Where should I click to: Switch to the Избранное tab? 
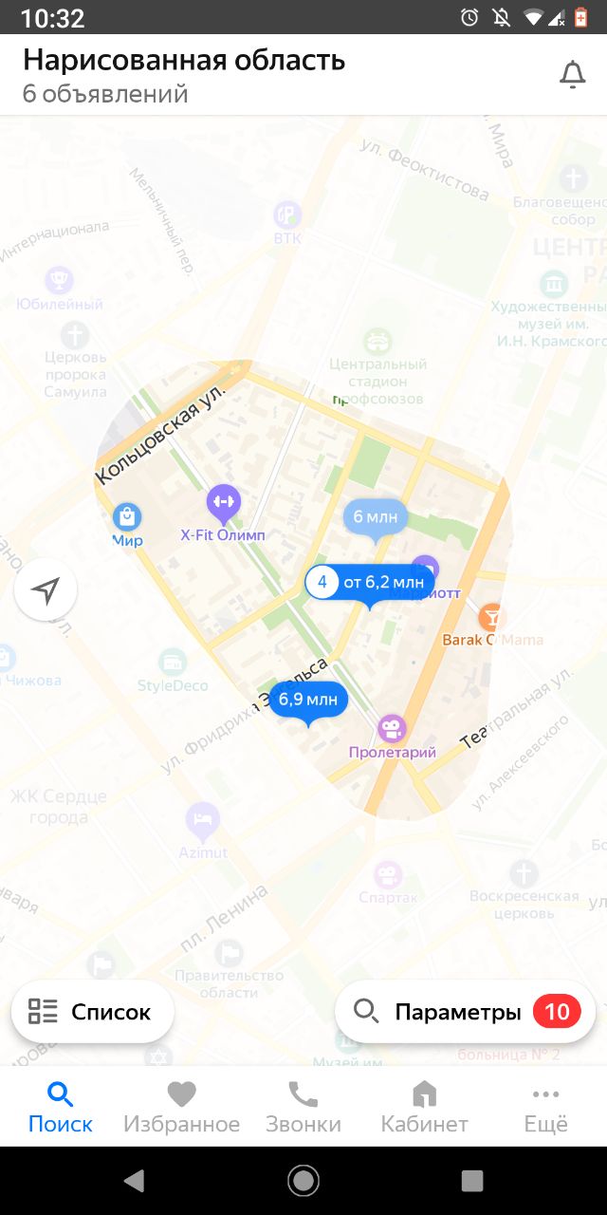182,1107
